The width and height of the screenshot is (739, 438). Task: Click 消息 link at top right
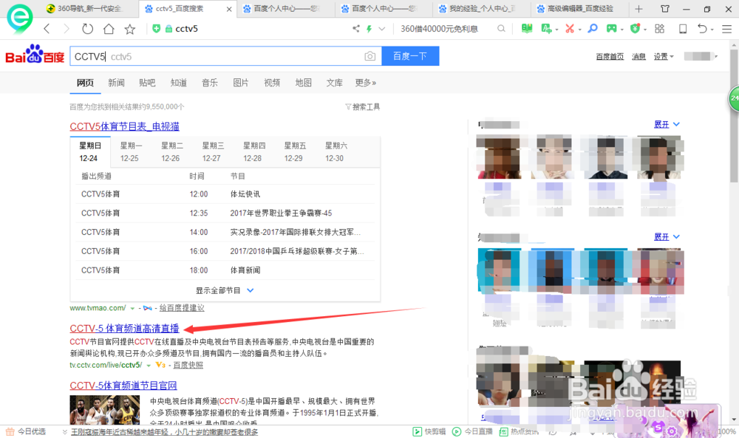pyautogui.click(x=638, y=57)
